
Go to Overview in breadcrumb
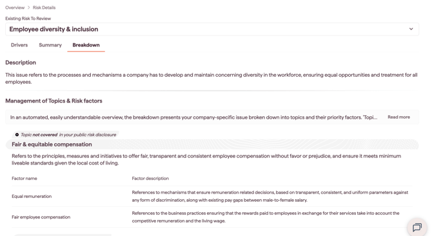(15, 8)
